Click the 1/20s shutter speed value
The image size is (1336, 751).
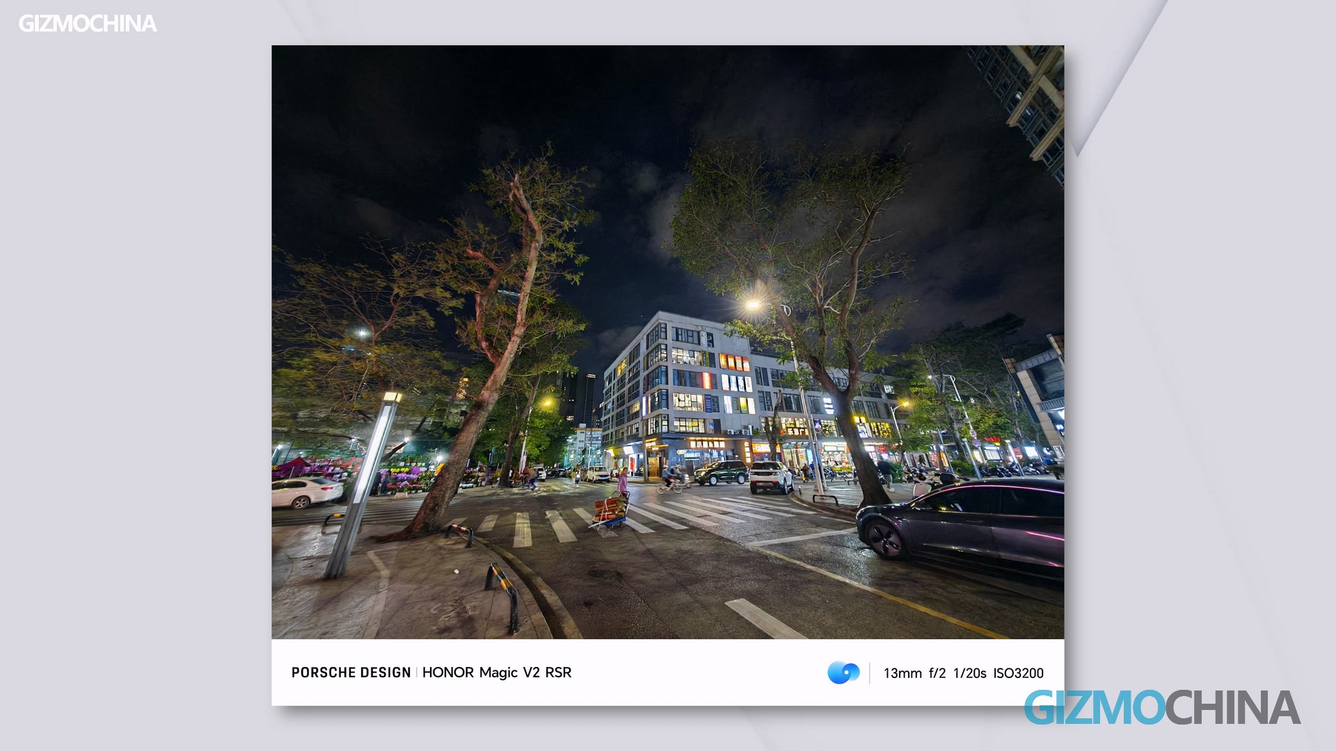click(969, 673)
